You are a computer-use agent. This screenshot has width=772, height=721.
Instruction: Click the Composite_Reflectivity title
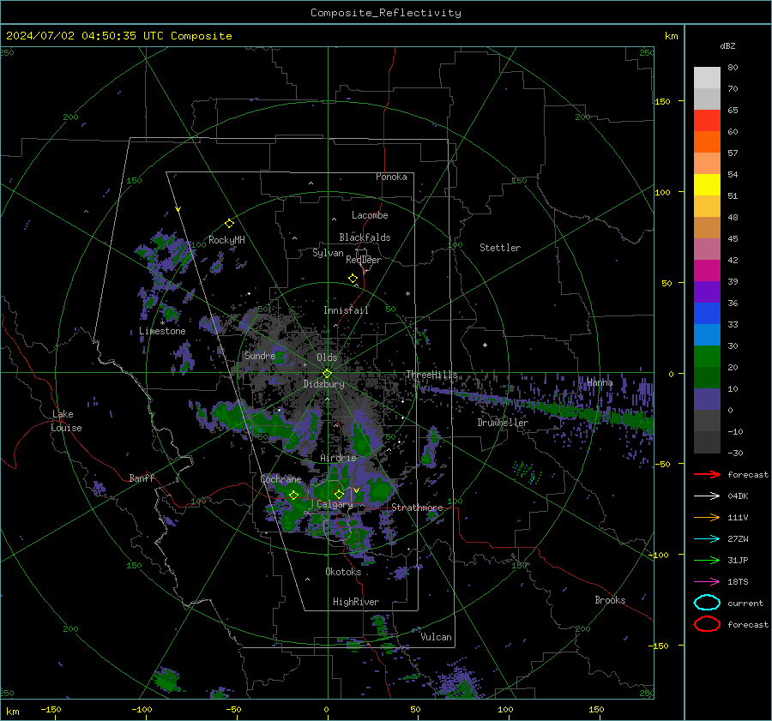click(386, 13)
